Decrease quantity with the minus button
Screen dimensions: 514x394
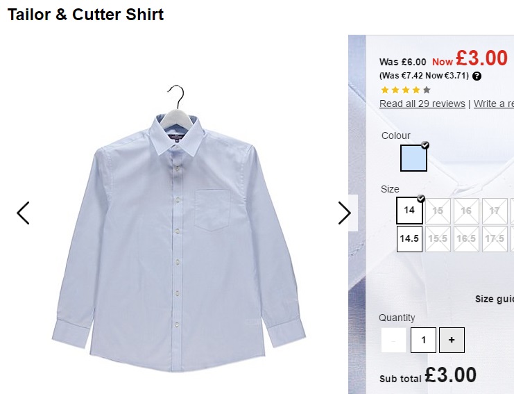click(393, 340)
